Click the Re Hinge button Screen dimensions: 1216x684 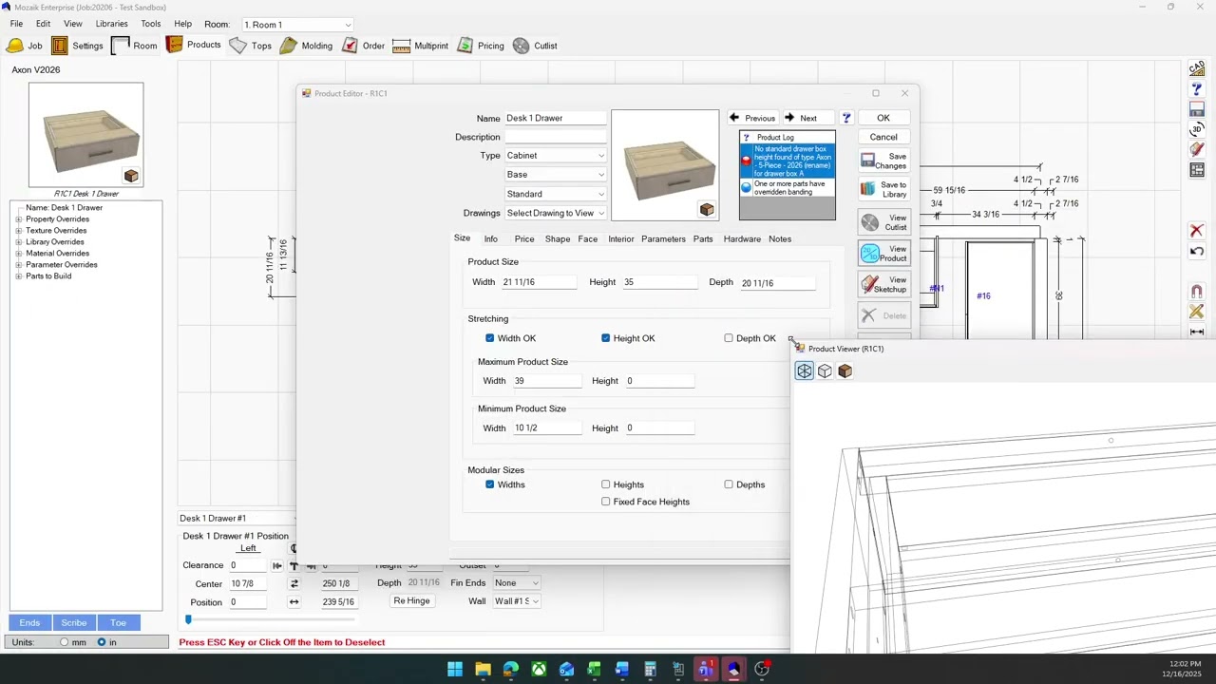point(411,601)
